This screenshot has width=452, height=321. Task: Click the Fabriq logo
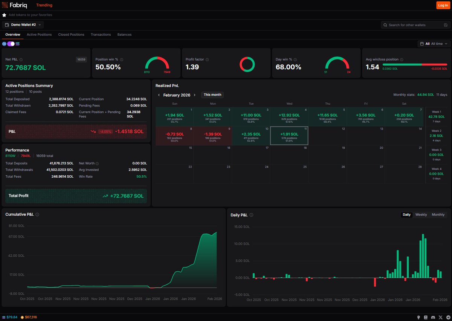click(x=15, y=5)
